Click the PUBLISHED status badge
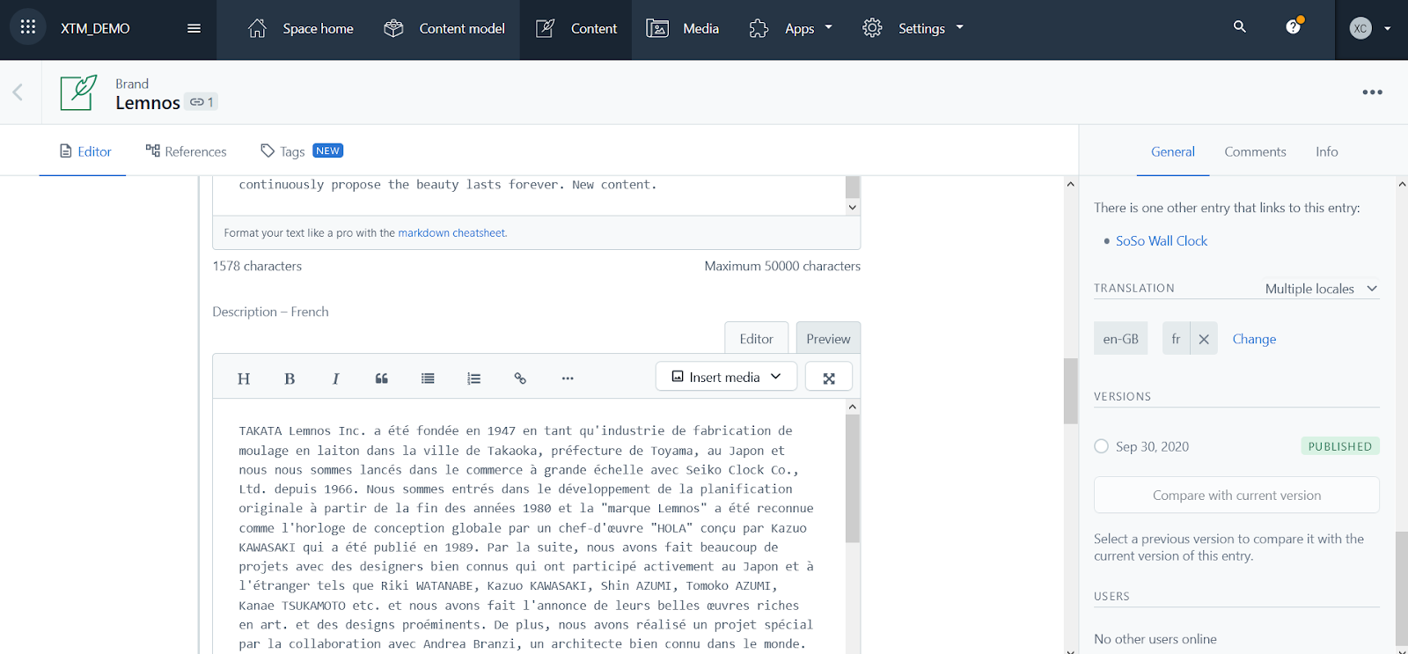 pyautogui.click(x=1339, y=446)
